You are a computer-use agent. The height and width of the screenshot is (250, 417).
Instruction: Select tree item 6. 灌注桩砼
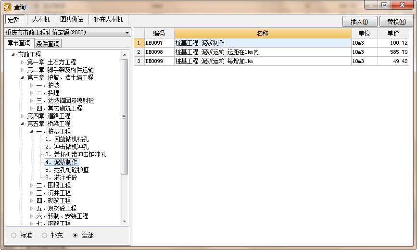(x=61, y=178)
